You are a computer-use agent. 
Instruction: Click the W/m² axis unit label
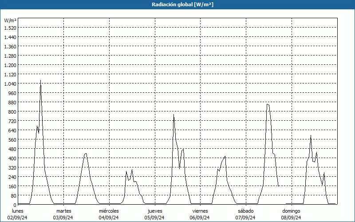10,20
